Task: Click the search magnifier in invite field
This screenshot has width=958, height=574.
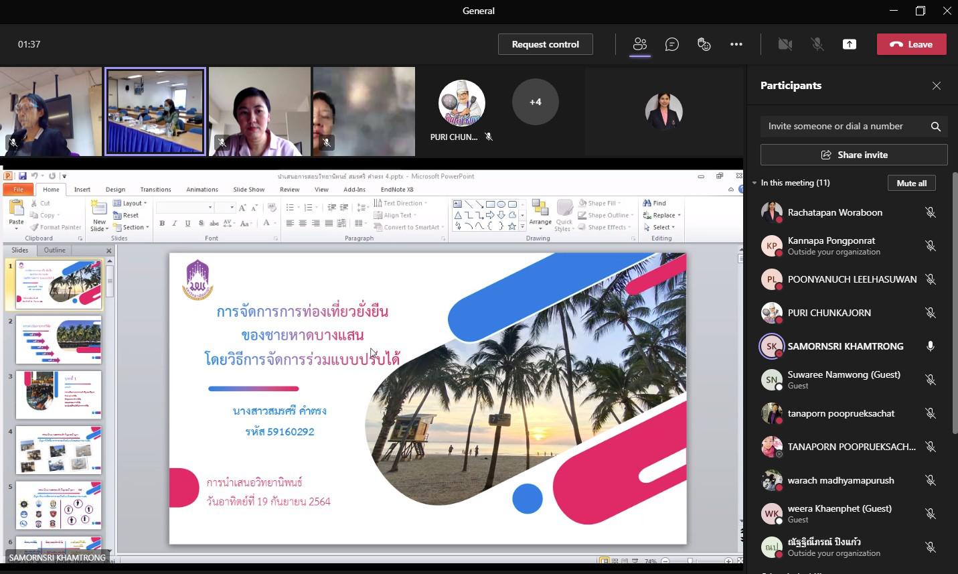Action: click(x=936, y=127)
